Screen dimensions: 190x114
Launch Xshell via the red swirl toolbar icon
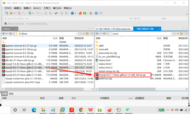(80, 13)
